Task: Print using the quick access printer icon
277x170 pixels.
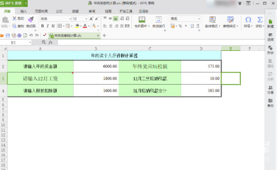Action: 19,35
